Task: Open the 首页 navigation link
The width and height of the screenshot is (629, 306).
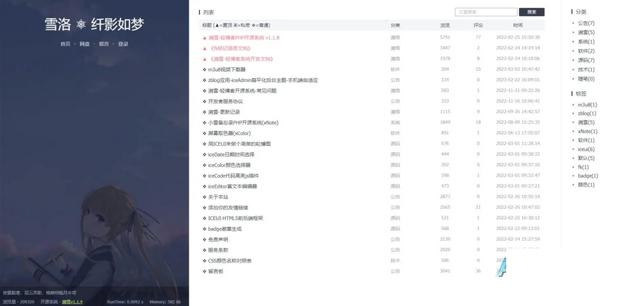Action: [x=65, y=44]
